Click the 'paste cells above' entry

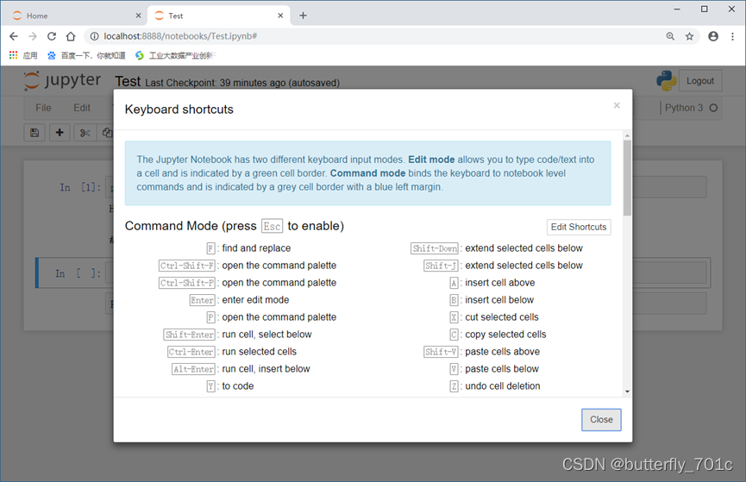pyautogui.click(x=502, y=352)
